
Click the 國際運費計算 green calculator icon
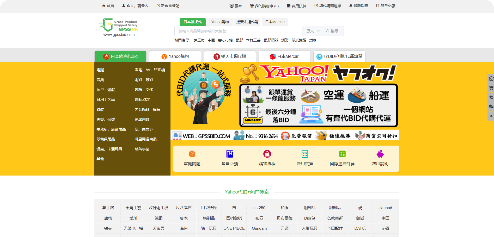(342, 154)
